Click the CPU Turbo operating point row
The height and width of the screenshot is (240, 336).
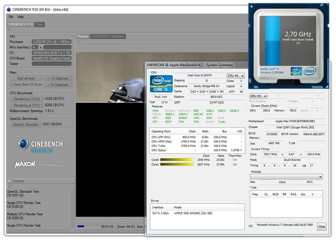coord(197,146)
